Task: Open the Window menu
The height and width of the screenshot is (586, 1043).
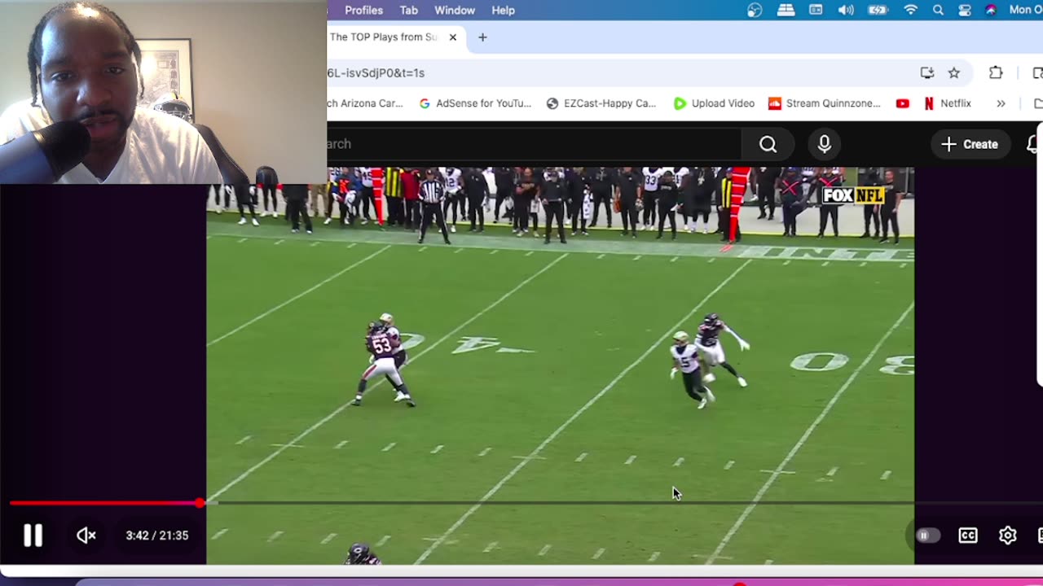Action: click(455, 10)
